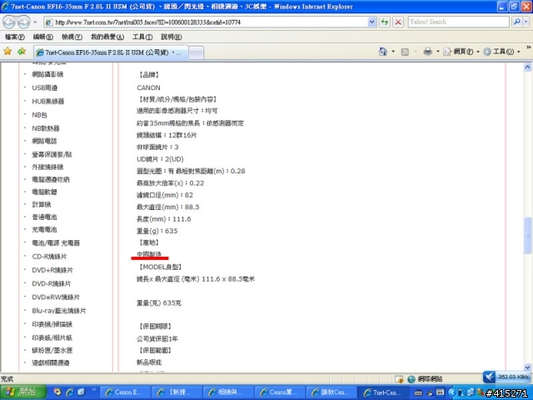Click the vertical scrollbar thumb

[527, 235]
